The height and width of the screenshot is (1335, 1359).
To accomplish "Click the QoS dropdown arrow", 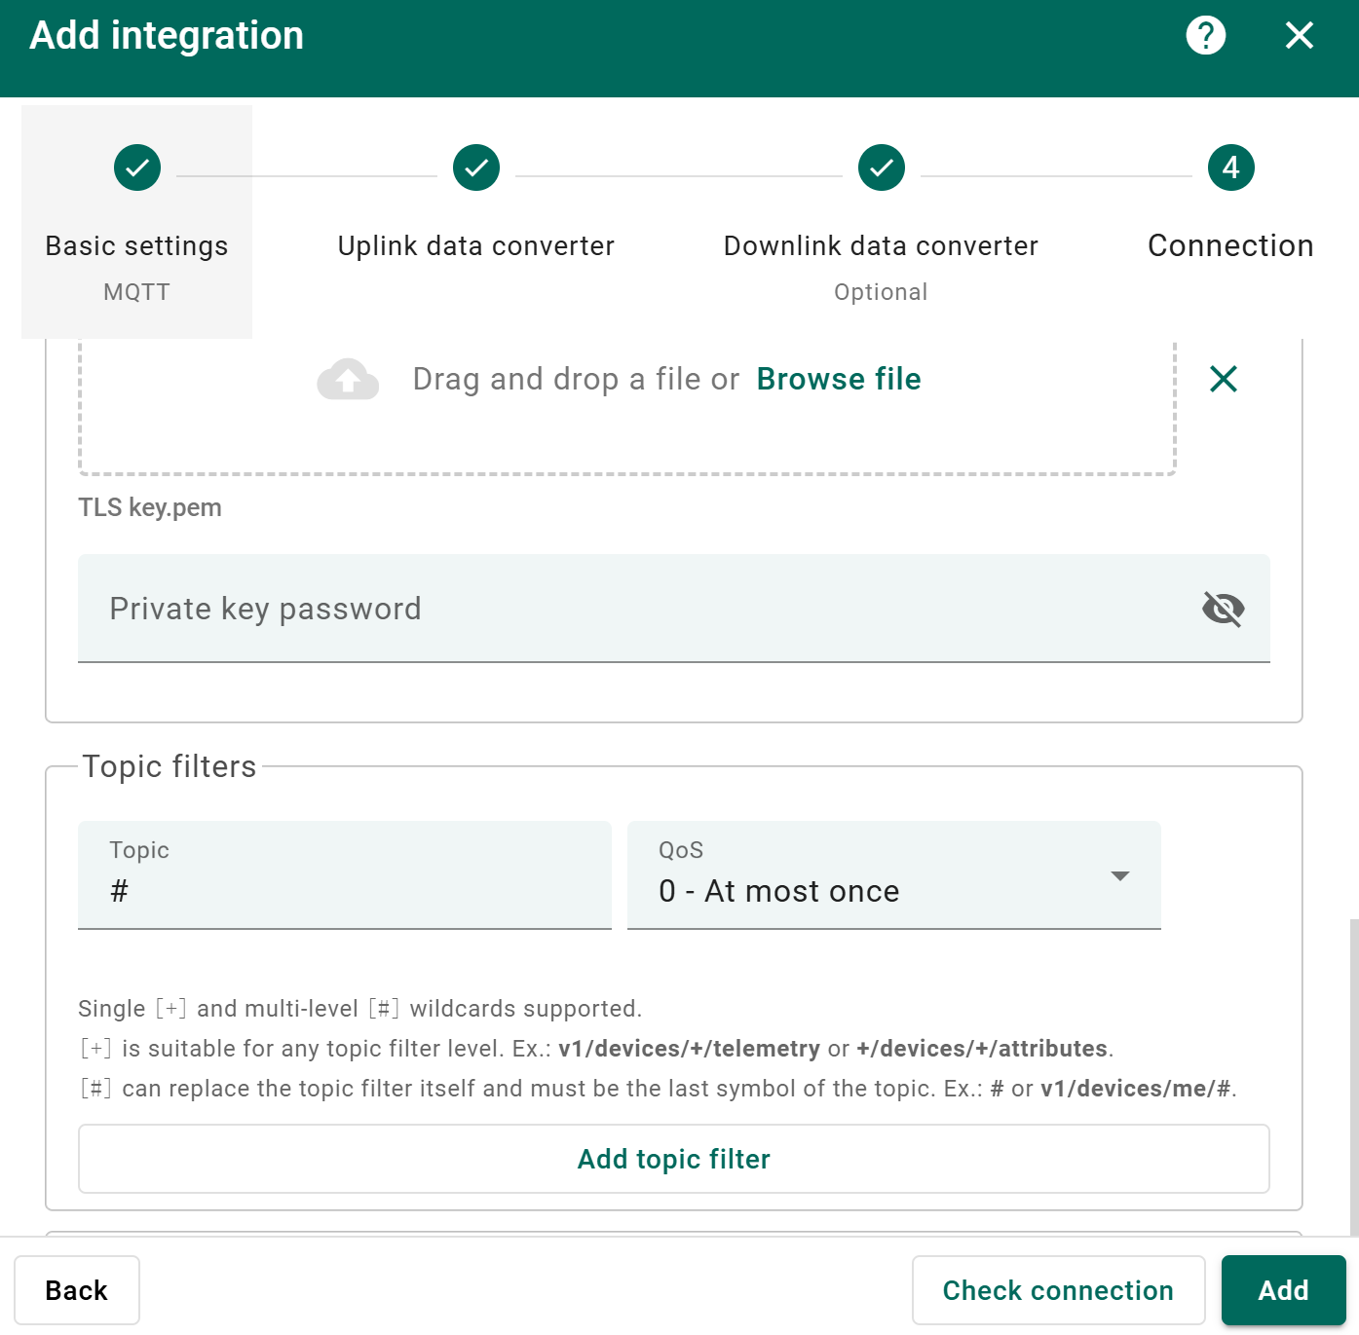I will tap(1120, 875).
